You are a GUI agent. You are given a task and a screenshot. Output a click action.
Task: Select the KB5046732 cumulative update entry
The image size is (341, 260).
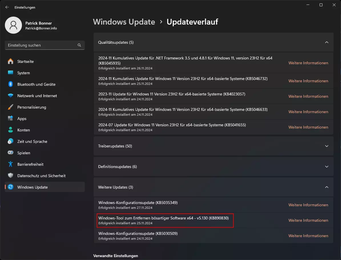213,81
